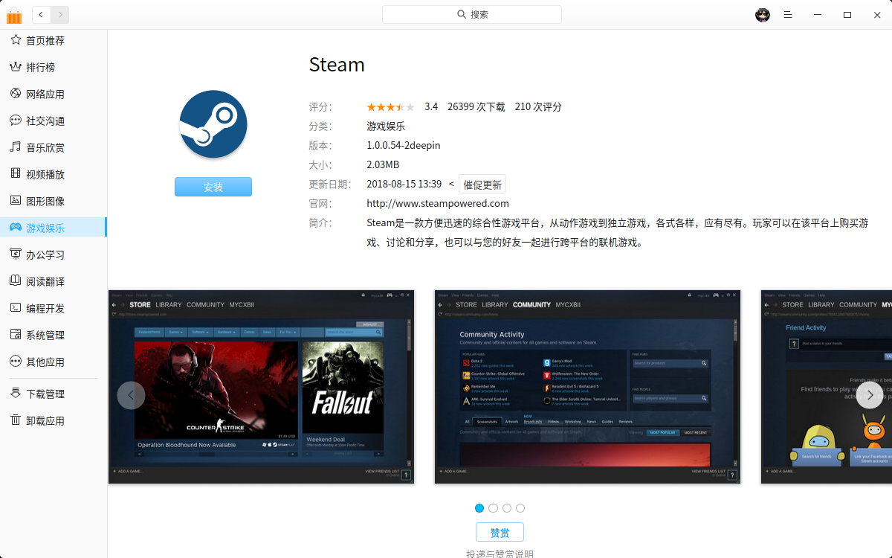Select the third screenshot page dot

point(507,508)
